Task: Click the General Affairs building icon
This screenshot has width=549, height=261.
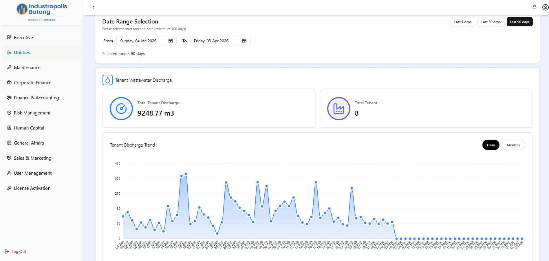Action: click(x=9, y=143)
